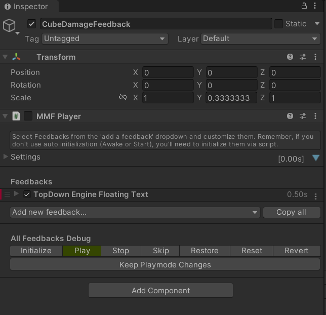Click the Rotation X field
Viewport: 326px width, 315px height.
tap(168, 85)
